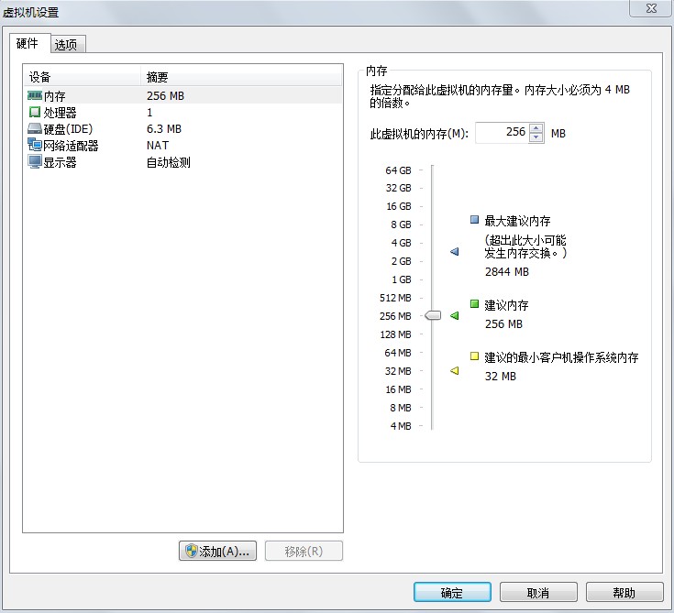
Task: Click the 硬盘(IDE) device name in list
Action: click(68, 129)
